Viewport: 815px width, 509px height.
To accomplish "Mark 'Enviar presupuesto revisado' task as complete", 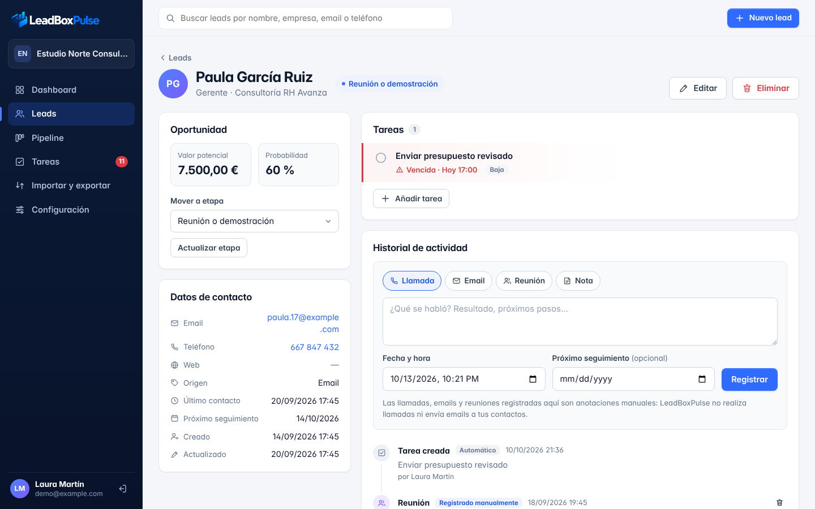I will 381,158.
